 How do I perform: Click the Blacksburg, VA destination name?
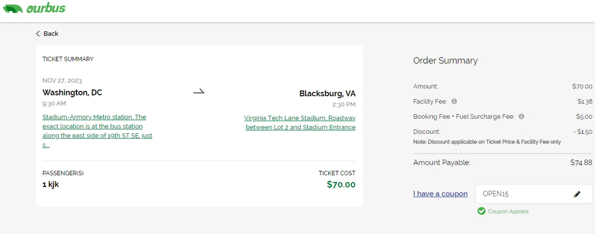[x=327, y=94]
